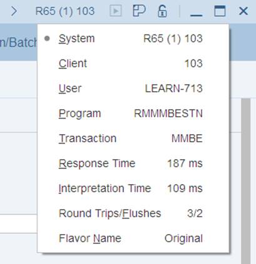Select the System menu entry
Viewport: 256px width, 264px height.
(133, 39)
